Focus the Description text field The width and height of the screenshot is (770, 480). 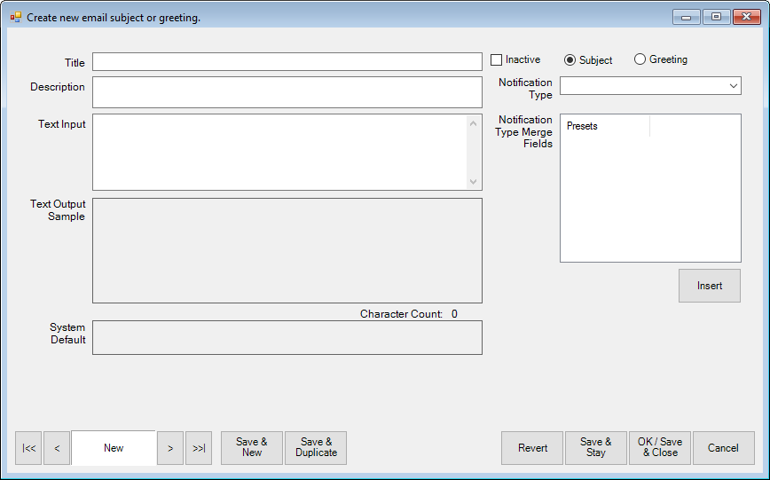(287, 92)
